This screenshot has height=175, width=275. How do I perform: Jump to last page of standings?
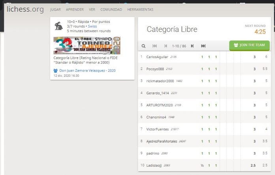[203, 46]
